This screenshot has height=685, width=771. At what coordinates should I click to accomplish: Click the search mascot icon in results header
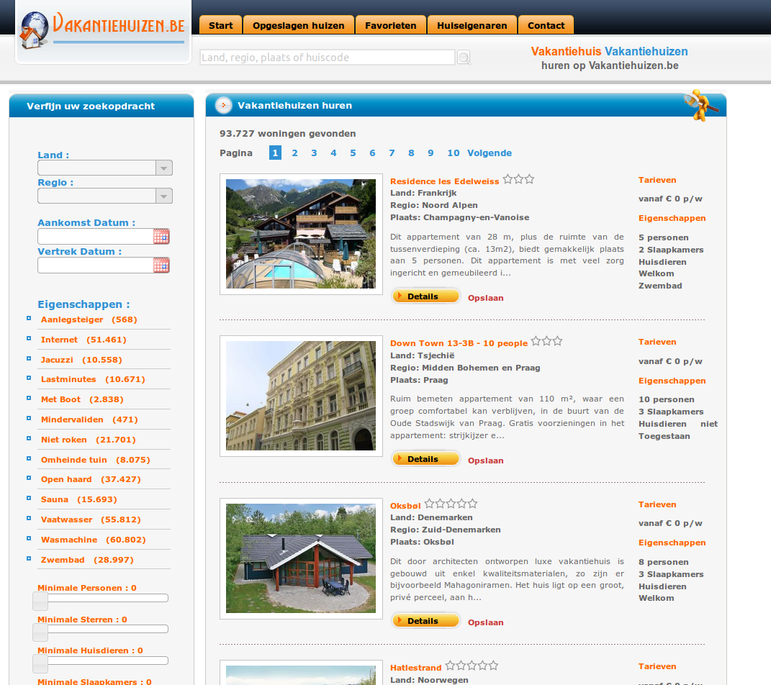(x=700, y=105)
